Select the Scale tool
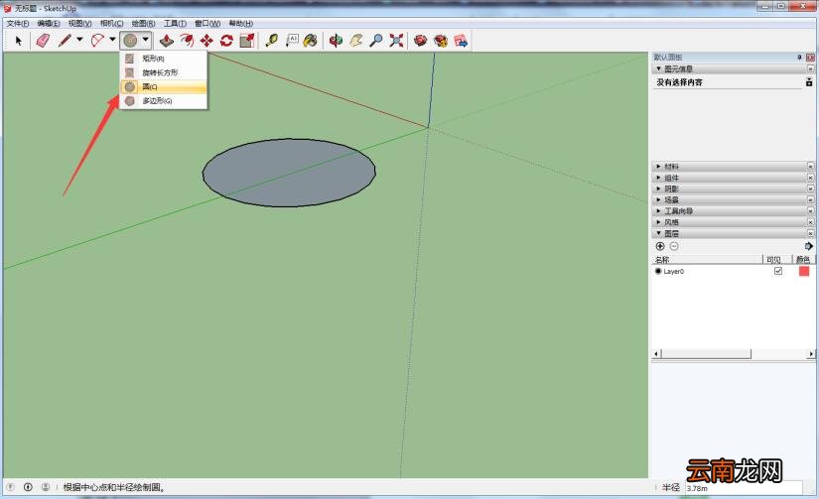The image size is (819, 499). coord(246,41)
